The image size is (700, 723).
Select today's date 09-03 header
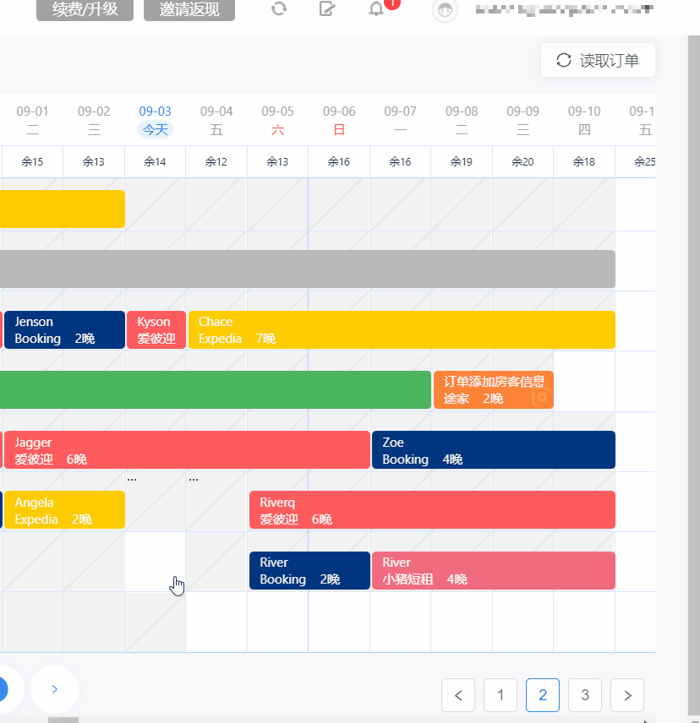[x=155, y=120]
